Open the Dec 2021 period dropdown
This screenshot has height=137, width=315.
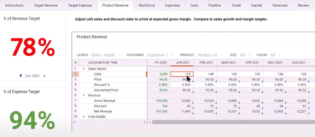point(35,76)
